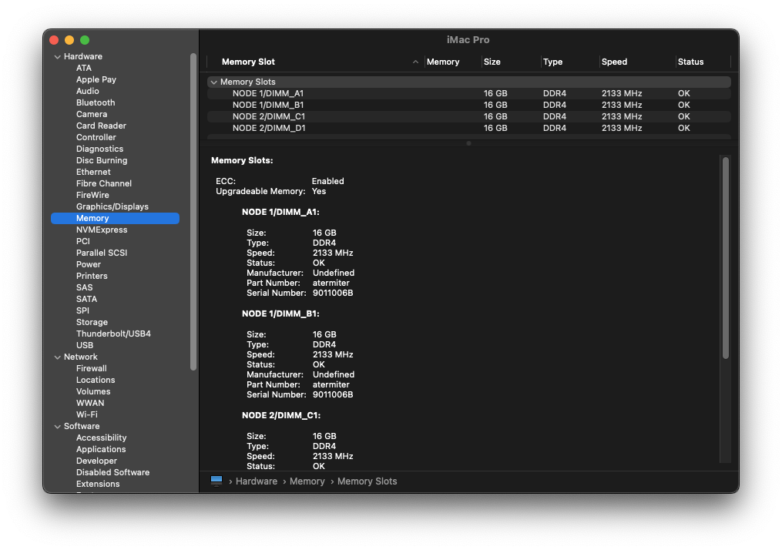The width and height of the screenshot is (782, 550).
Task: Select SAS in the sidebar
Action: pyautogui.click(x=84, y=287)
